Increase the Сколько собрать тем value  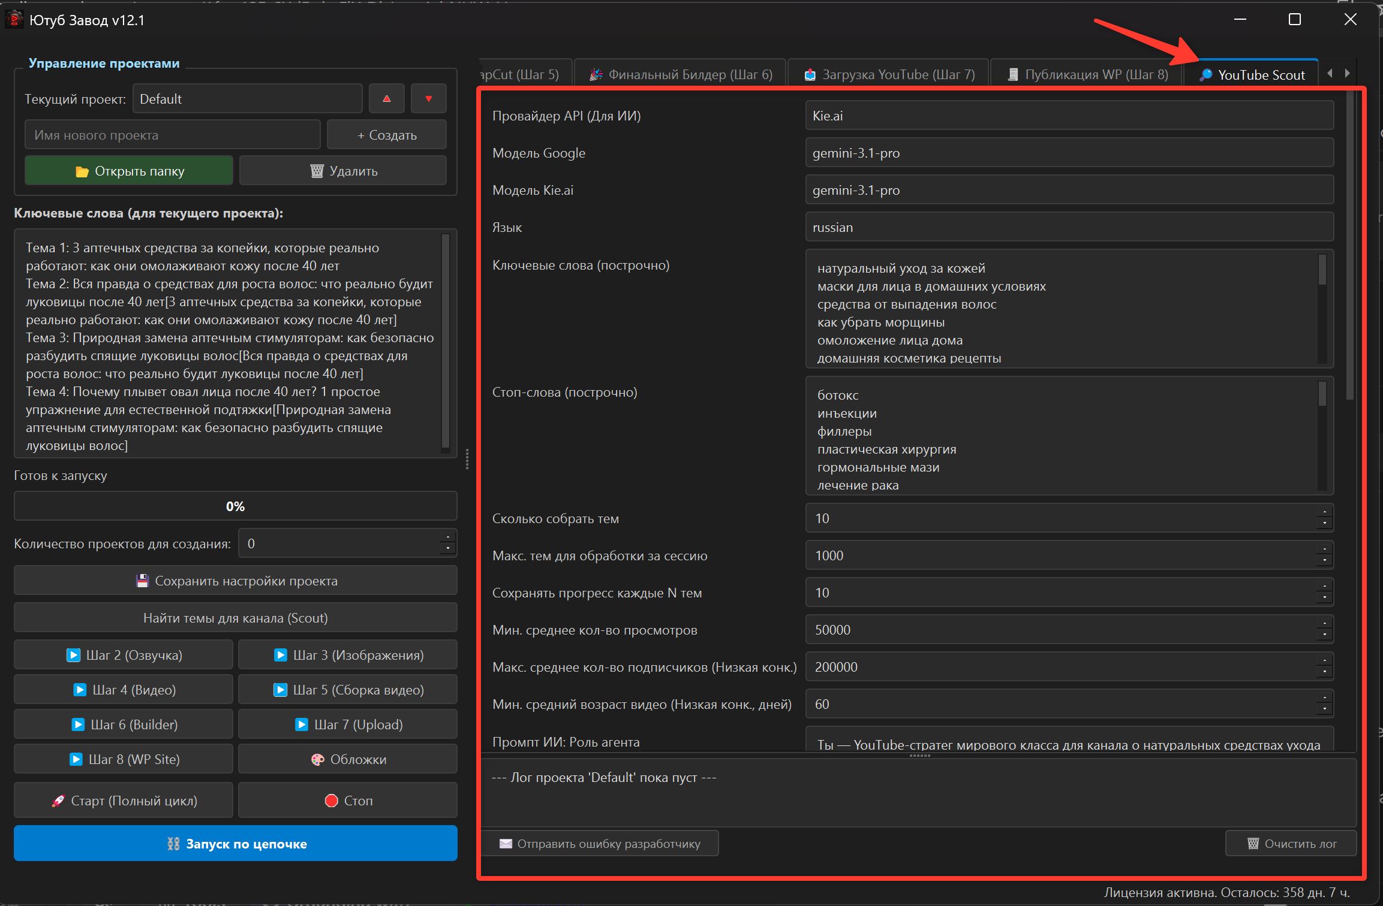click(1324, 512)
